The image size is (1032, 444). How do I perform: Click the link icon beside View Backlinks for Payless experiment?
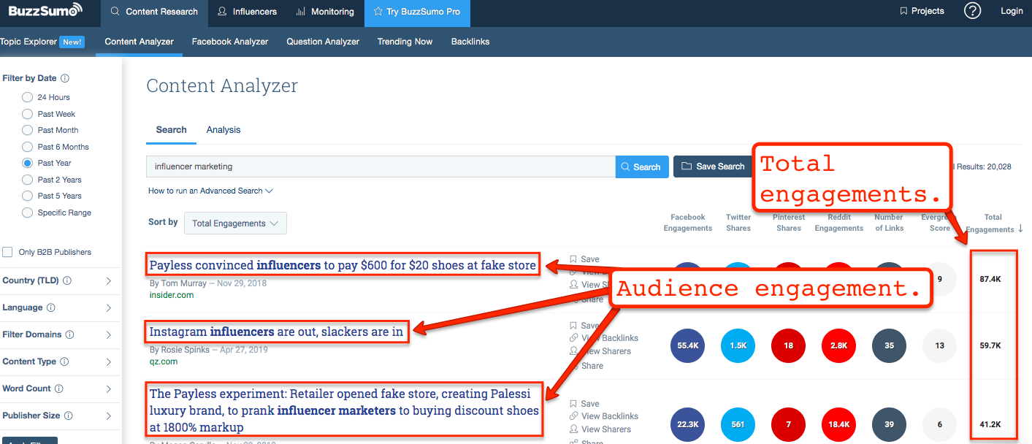[x=573, y=416]
